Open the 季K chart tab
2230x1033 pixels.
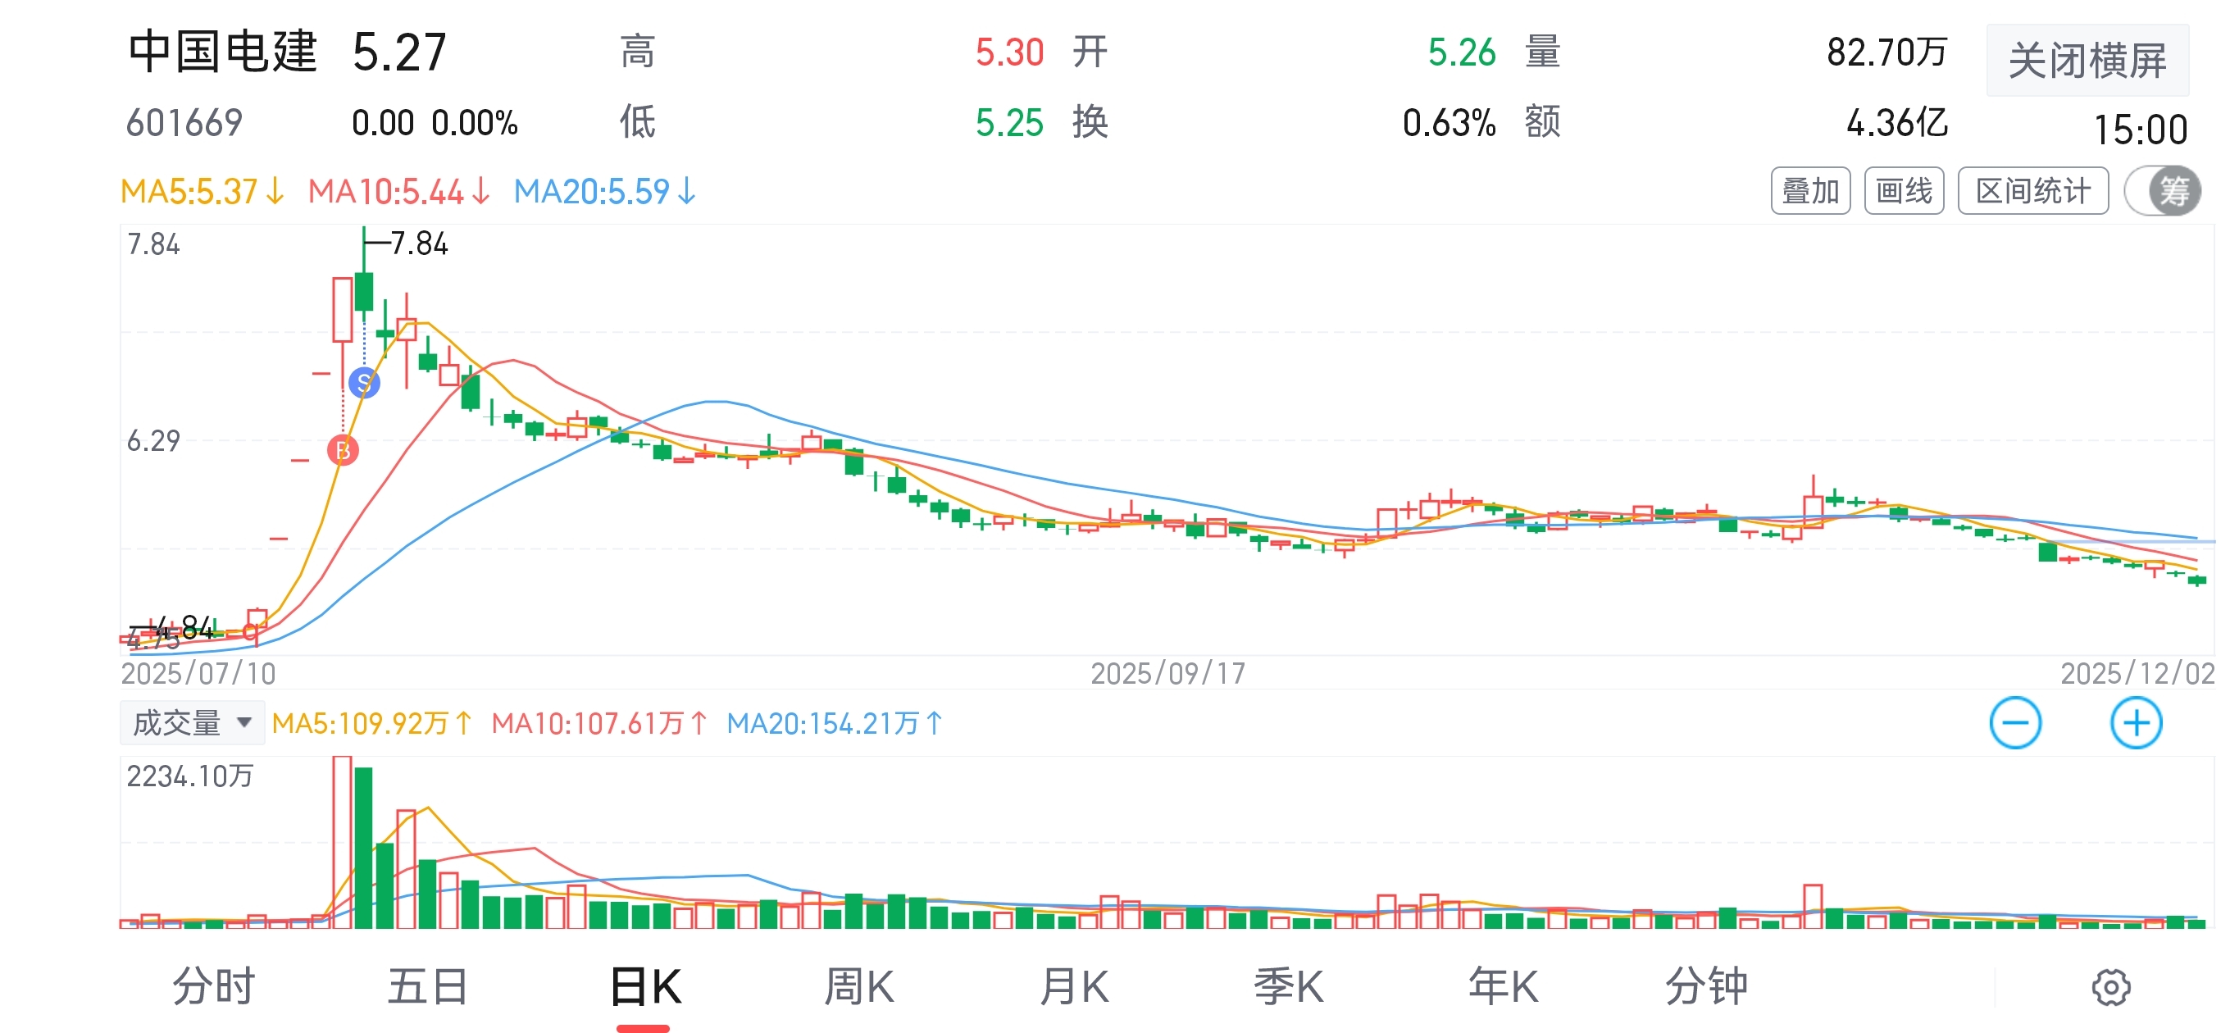pos(1288,985)
